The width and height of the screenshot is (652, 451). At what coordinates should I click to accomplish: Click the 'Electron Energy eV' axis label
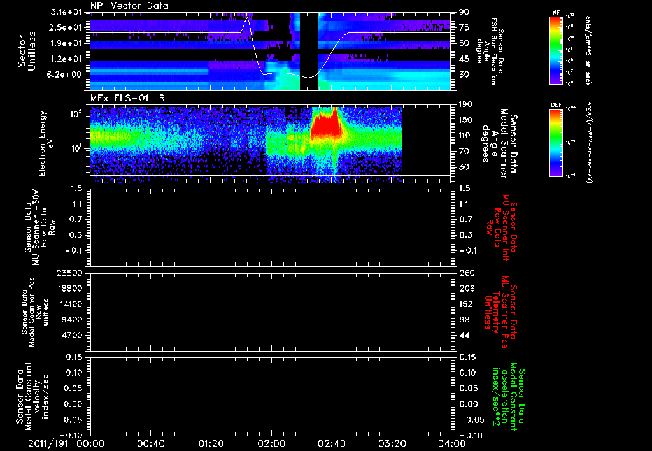click(x=46, y=143)
